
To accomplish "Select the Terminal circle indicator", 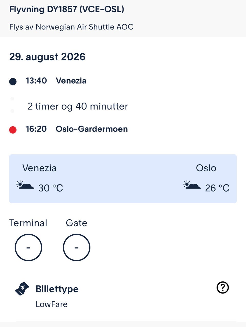I will tap(28, 247).
